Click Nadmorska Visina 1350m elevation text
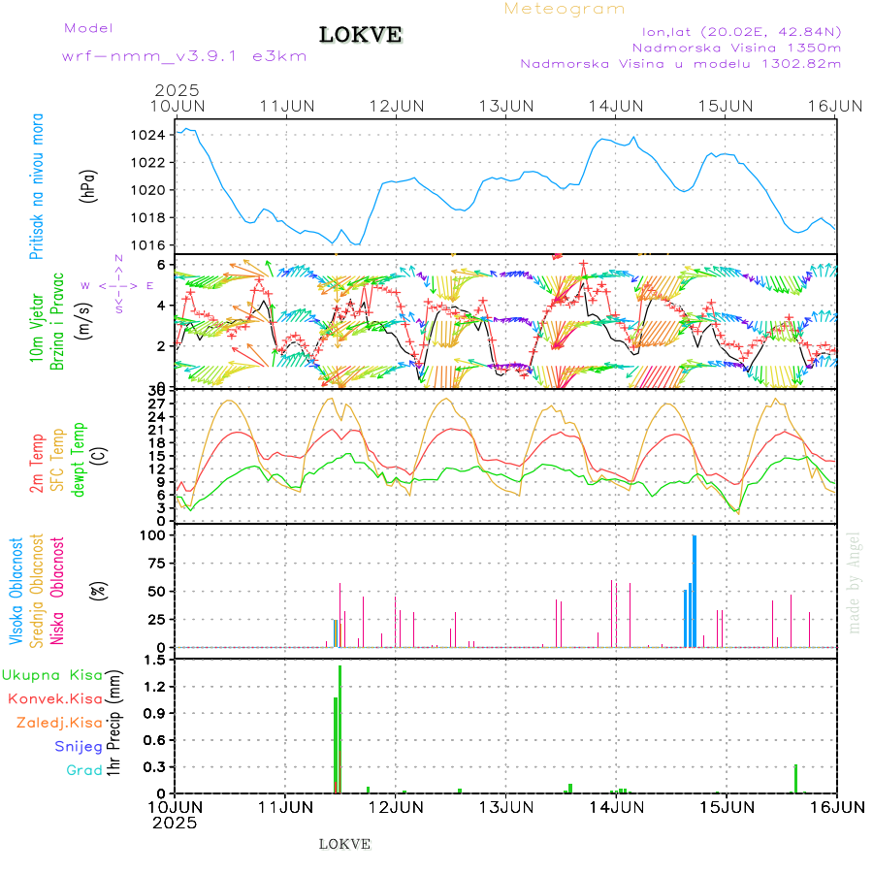Screen dimensions: 873x873 [x=736, y=47]
